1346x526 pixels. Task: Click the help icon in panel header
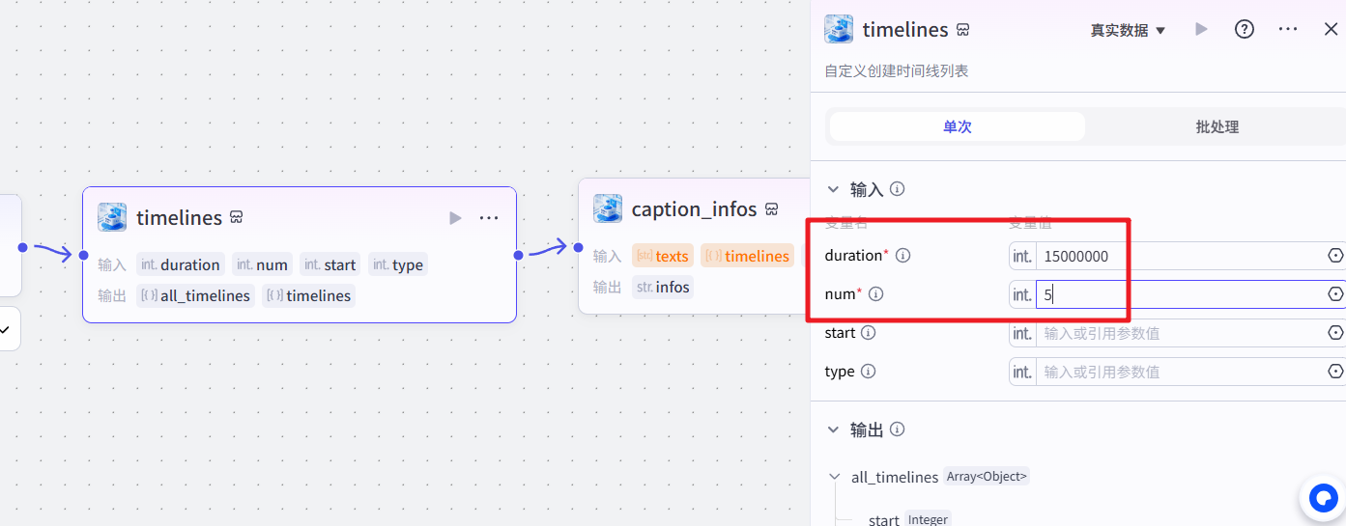tap(1245, 29)
